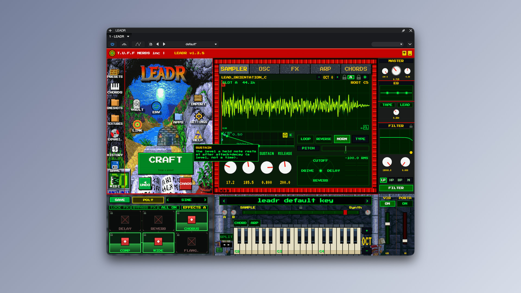Click the big CRAFT button

[x=166, y=163]
